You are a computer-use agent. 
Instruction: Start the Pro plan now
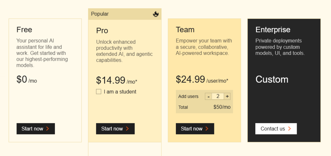pyautogui.click(x=115, y=129)
